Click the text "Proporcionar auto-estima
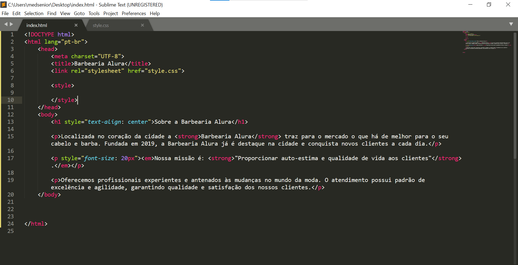518x265 pixels. point(276,158)
